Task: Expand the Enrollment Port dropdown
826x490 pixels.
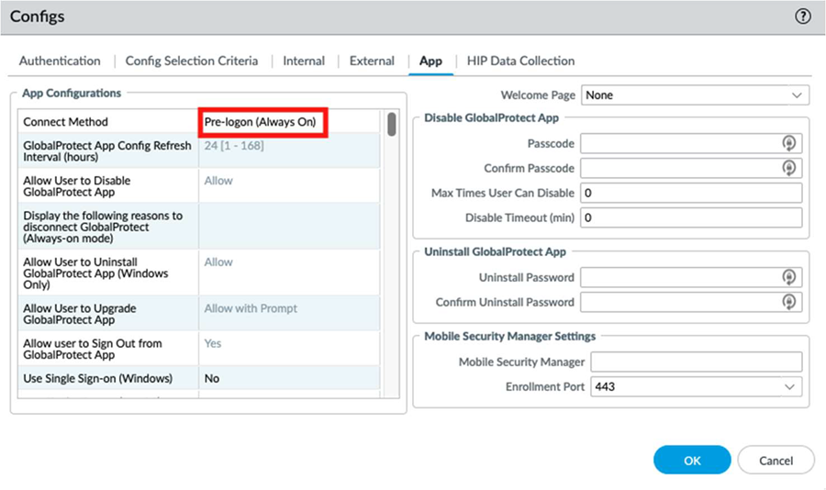Action: coord(697,386)
